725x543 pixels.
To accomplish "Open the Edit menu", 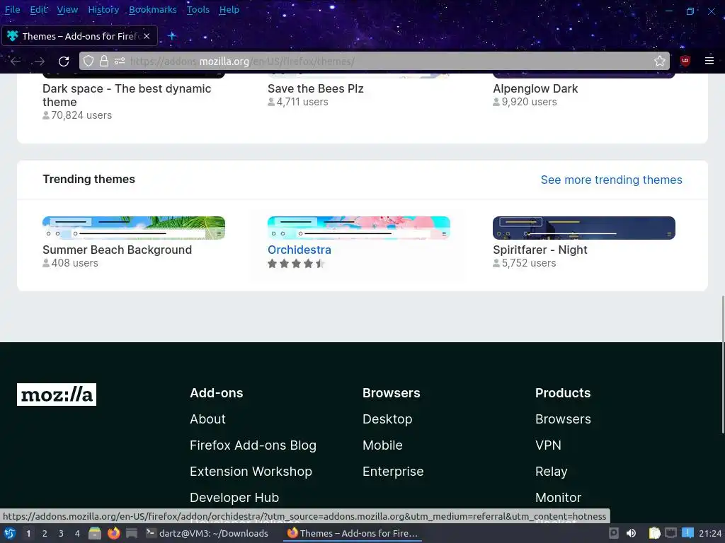I will tap(39, 9).
